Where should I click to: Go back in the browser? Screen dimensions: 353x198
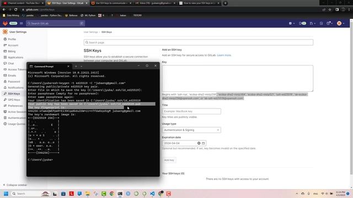[4, 10]
